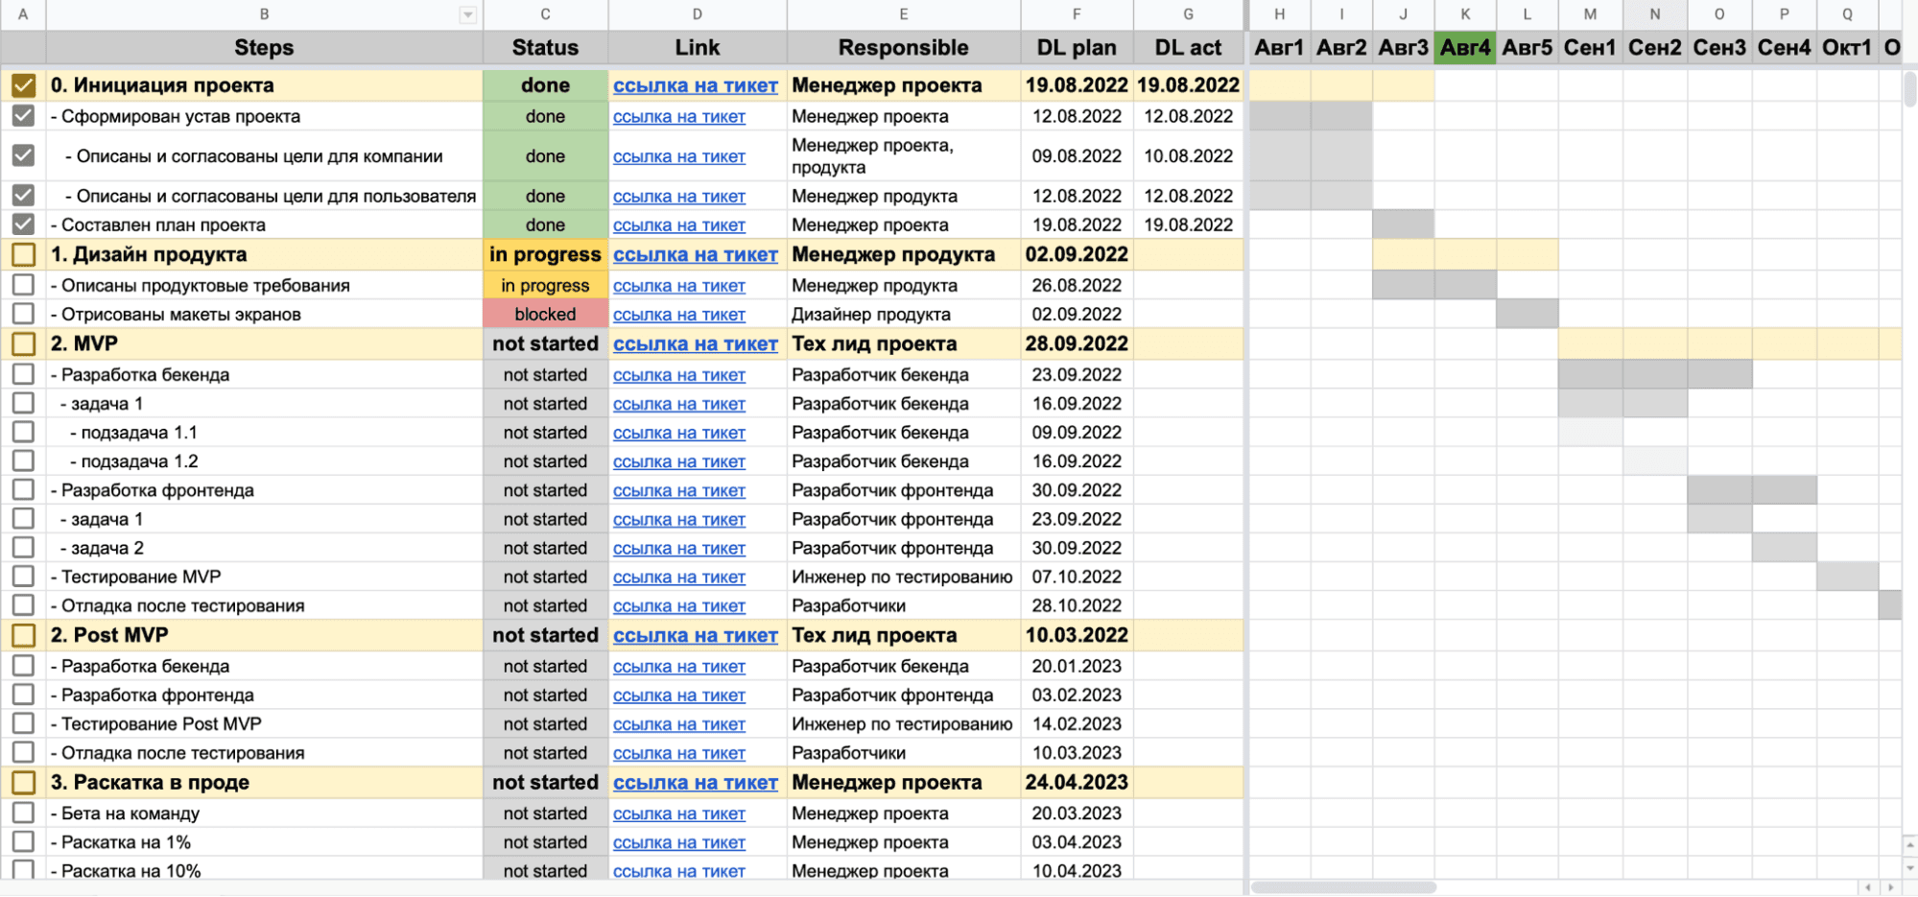
Task: Check '3. Раскатка в проде' checkbox
Action: point(24,783)
